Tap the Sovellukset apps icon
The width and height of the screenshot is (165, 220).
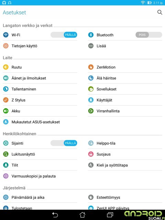91,89
